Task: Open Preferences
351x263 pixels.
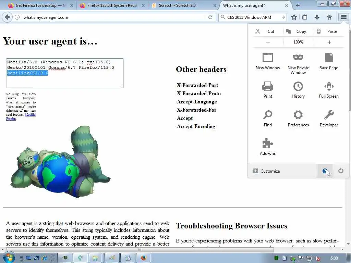Action: pos(298,118)
